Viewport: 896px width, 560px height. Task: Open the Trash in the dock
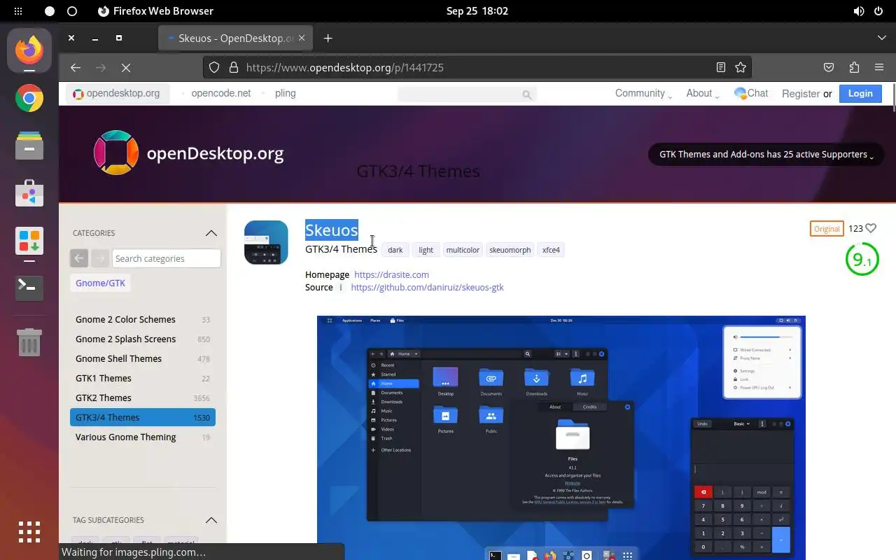[x=29, y=342]
